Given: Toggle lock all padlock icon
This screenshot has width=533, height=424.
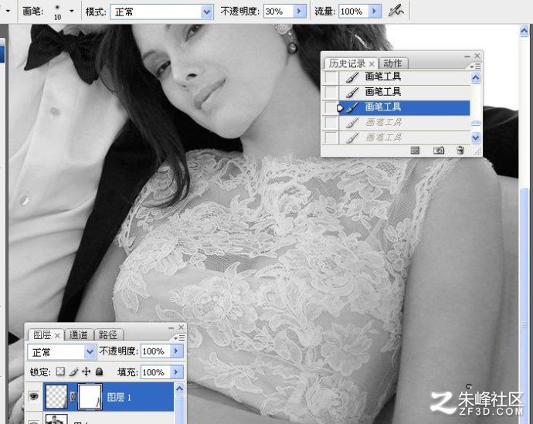Looking at the screenshot, I should (x=99, y=371).
